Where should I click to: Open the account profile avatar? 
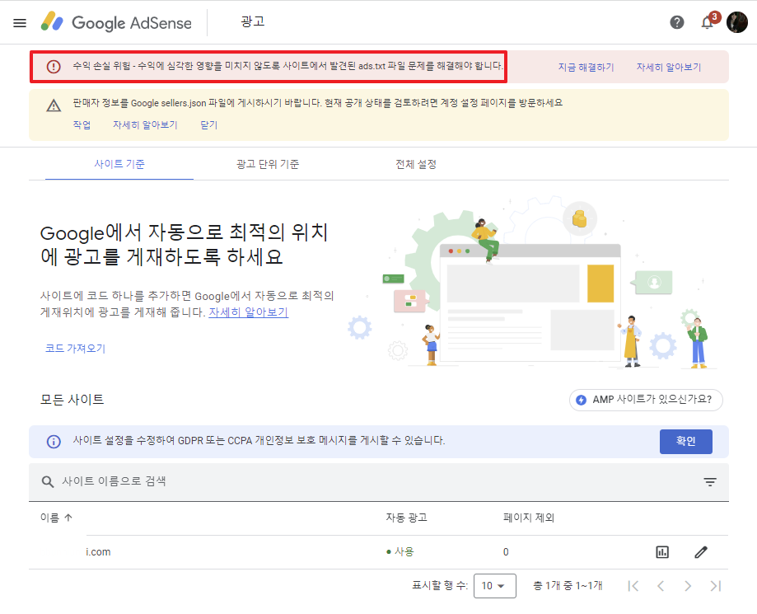736,22
